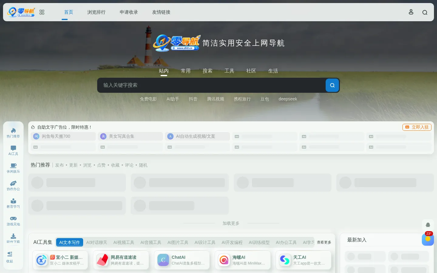
Task: Click 查看更多 in AI工具集
Action: coord(324,242)
